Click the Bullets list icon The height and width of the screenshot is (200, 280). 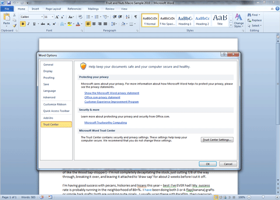[x=88, y=17]
